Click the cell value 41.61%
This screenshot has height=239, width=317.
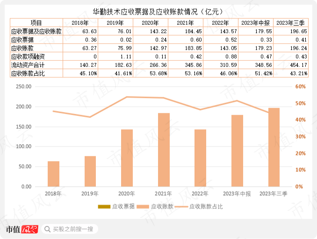[123, 73]
